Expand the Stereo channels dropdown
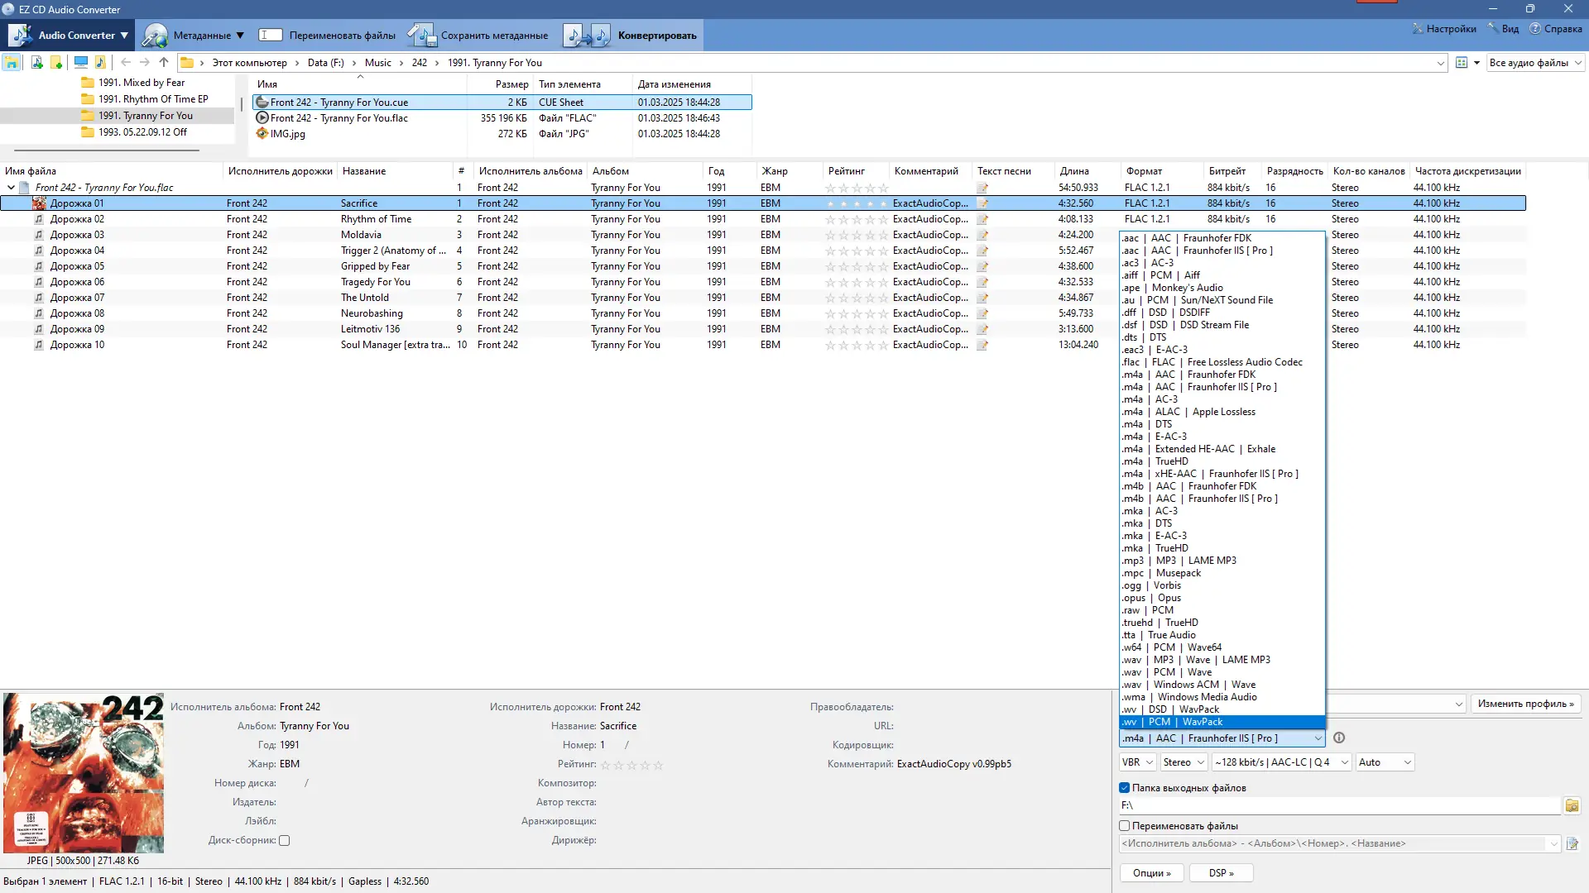The height and width of the screenshot is (893, 1589). tap(1183, 762)
